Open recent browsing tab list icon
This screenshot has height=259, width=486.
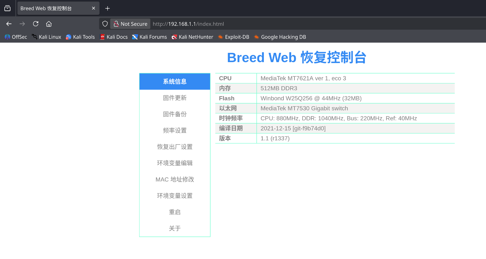pyautogui.click(x=7, y=8)
